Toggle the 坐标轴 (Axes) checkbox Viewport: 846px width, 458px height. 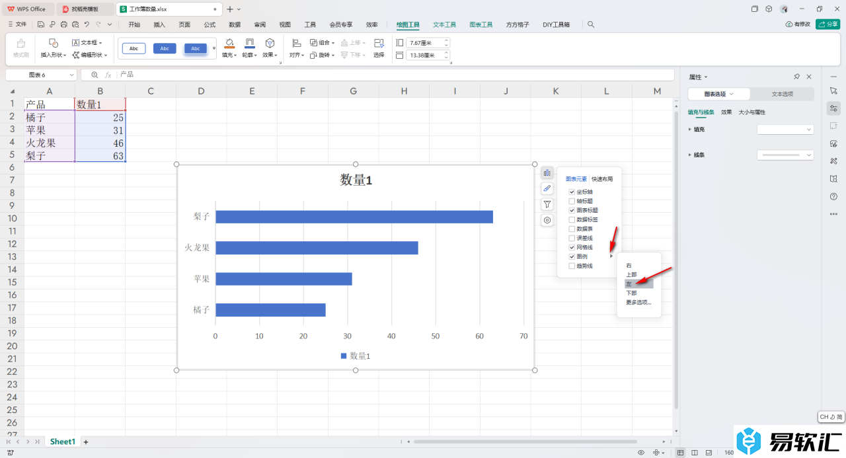coord(572,192)
